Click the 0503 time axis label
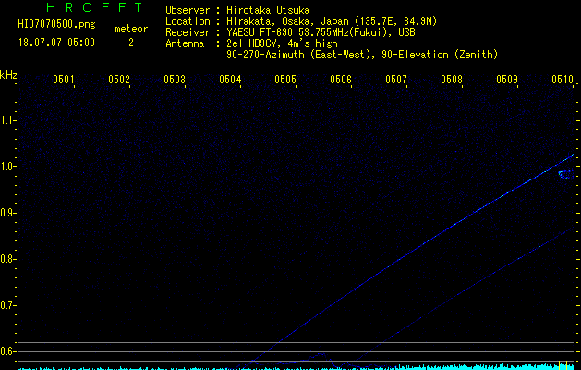Screen dimensions: 581x370 175,80
